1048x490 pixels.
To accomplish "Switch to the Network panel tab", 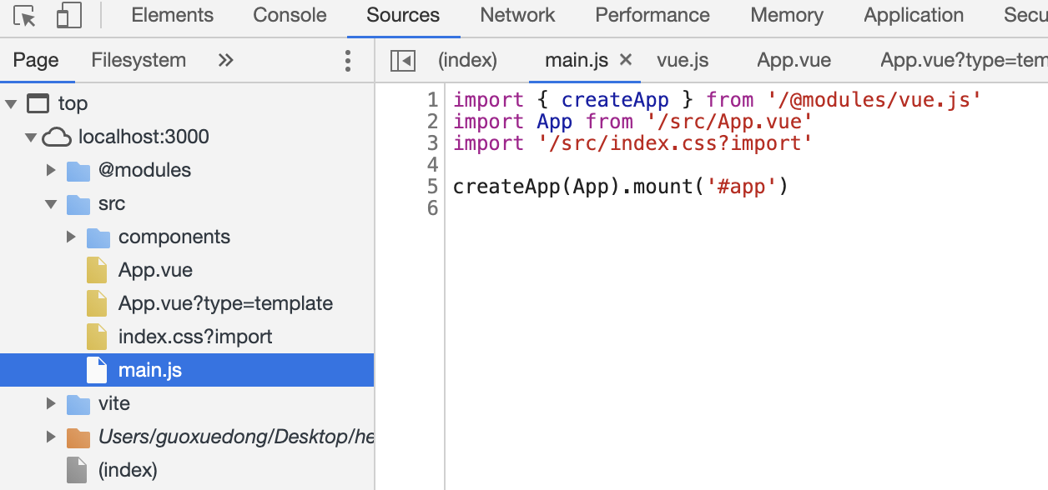I will pyautogui.click(x=517, y=15).
